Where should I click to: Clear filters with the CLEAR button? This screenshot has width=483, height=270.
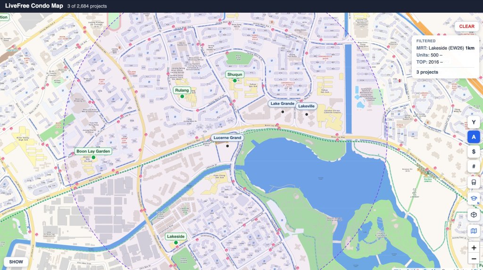pyautogui.click(x=466, y=26)
